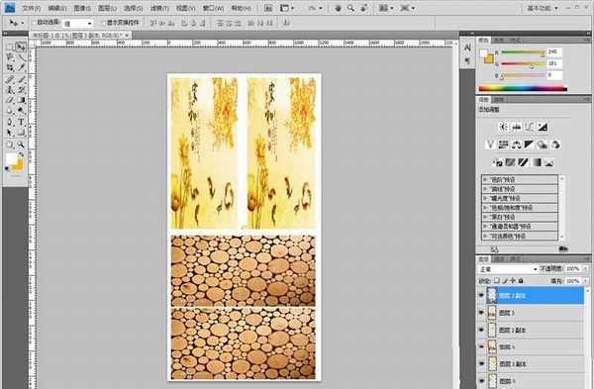Open the layer blend mode dropdown 正常
Viewport: 594px width, 389px height.
click(508, 269)
